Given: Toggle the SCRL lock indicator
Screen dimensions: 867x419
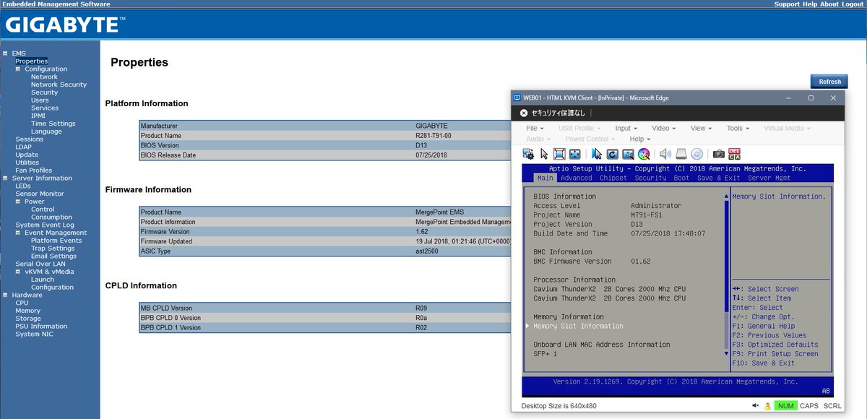Looking at the screenshot, I should tap(832, 406).
